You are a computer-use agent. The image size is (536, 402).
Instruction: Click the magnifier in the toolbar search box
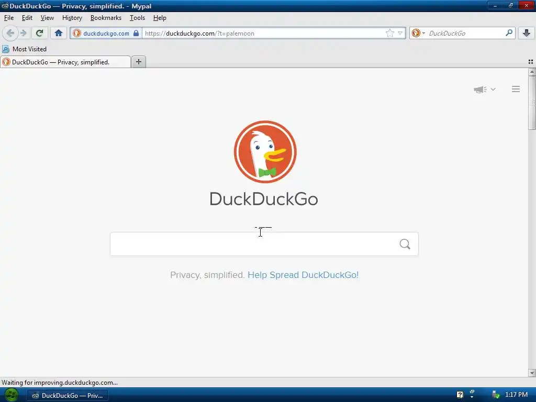(509, 33)
